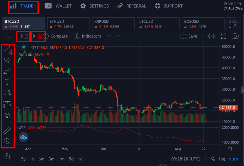Toggle percent scale on price axis
Viewport: 244px width, 166px height.
213,159
